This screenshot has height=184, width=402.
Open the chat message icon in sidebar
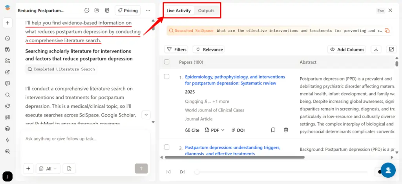coord(7,83)
